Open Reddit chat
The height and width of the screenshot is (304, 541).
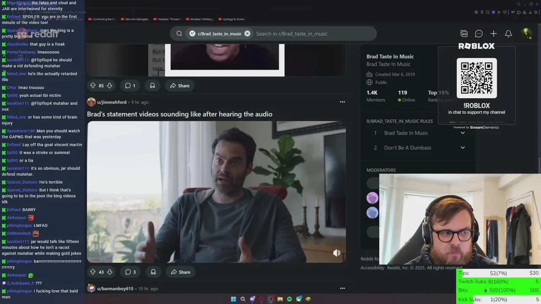pos(479,33)
